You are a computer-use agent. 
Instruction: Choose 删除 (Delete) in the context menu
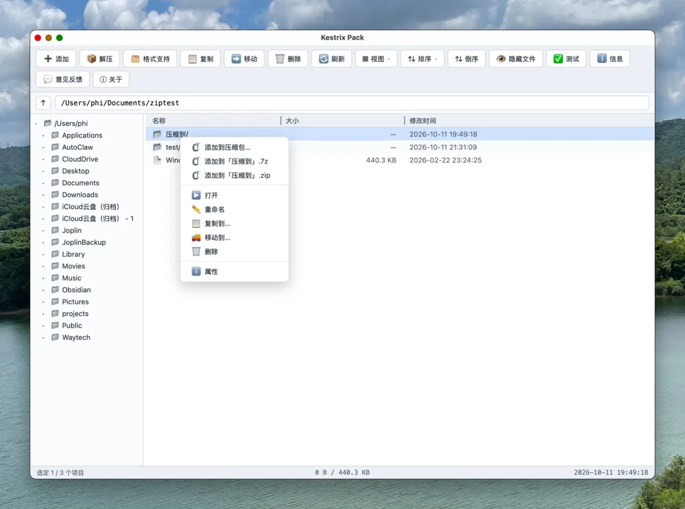234,252
